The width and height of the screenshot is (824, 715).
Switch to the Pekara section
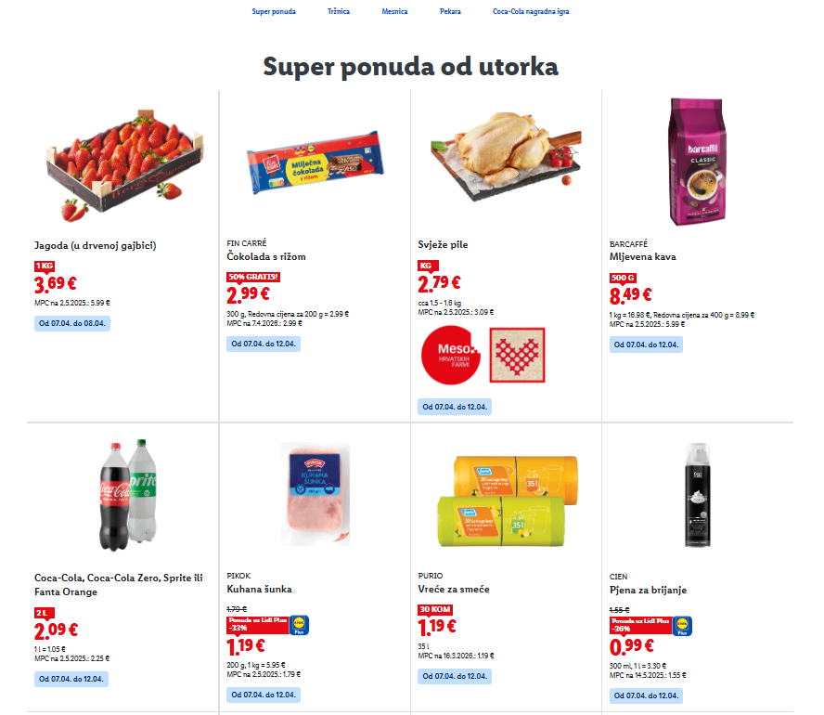point(450,12)
